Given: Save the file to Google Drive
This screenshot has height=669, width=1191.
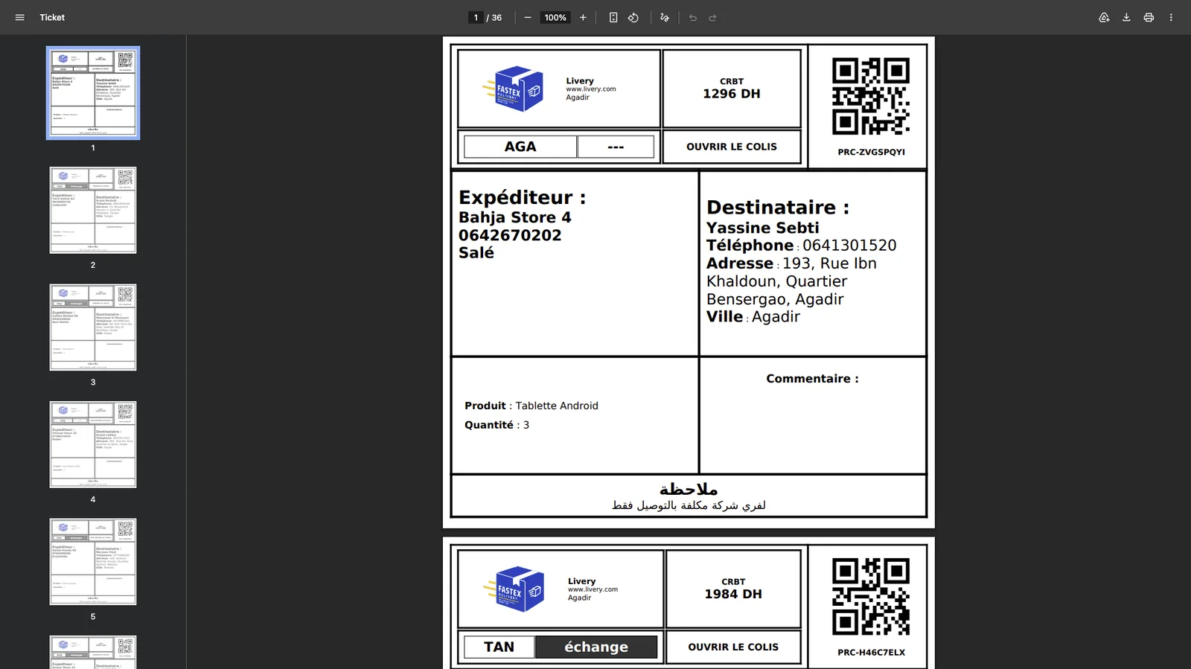Looking at the screenshot, I should click(x=1104, y=17).
